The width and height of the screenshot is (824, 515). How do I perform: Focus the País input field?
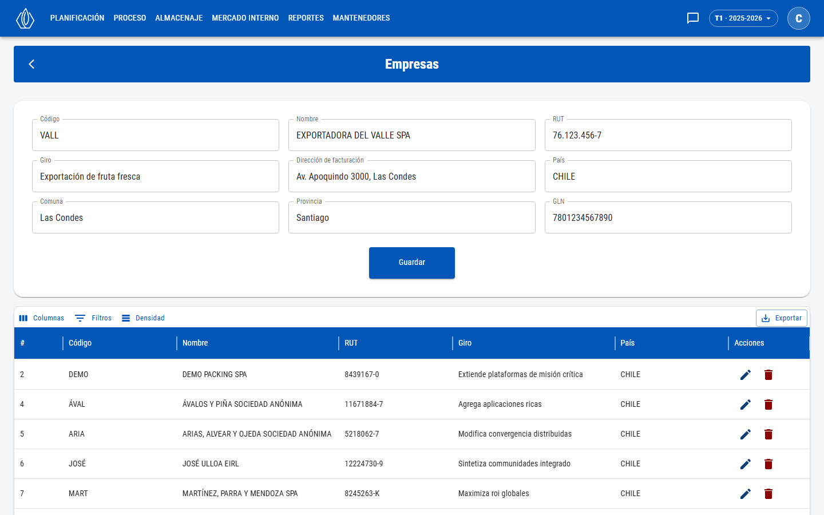coord(668,176)
